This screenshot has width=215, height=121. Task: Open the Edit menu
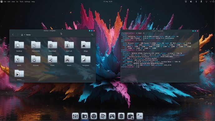[9, 2]
